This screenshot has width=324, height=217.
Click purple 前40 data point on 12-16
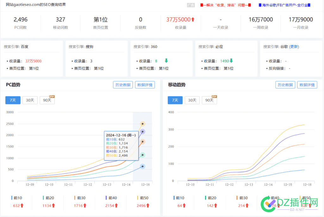pos(142,132)
